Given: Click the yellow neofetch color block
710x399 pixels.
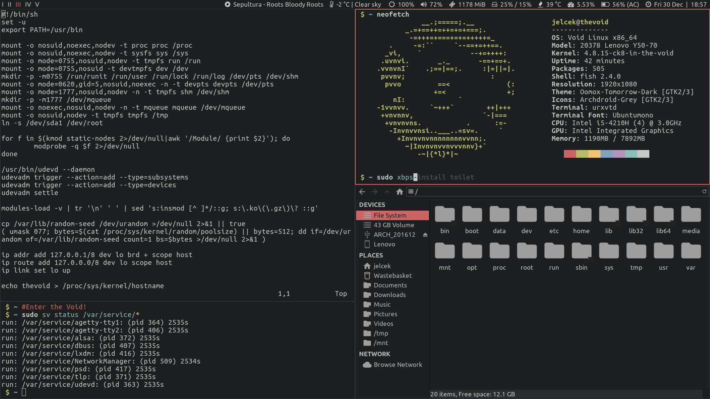Looking at the screenshot, I should coord(594,154).
